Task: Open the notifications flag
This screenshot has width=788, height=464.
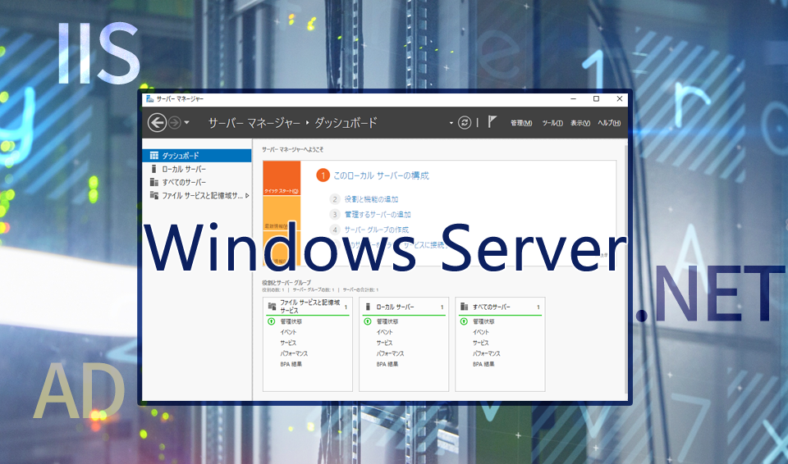Action: click(492, 121)
